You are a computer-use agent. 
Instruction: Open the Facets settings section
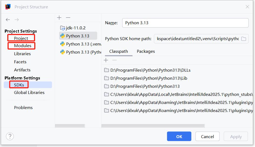[x=20, y=62]
